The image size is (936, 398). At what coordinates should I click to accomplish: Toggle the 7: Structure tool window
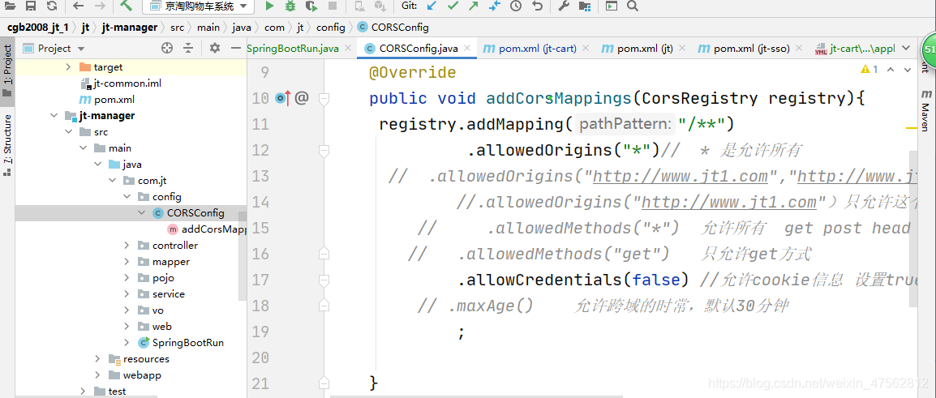pyautogui.click(x=7, y=145)
